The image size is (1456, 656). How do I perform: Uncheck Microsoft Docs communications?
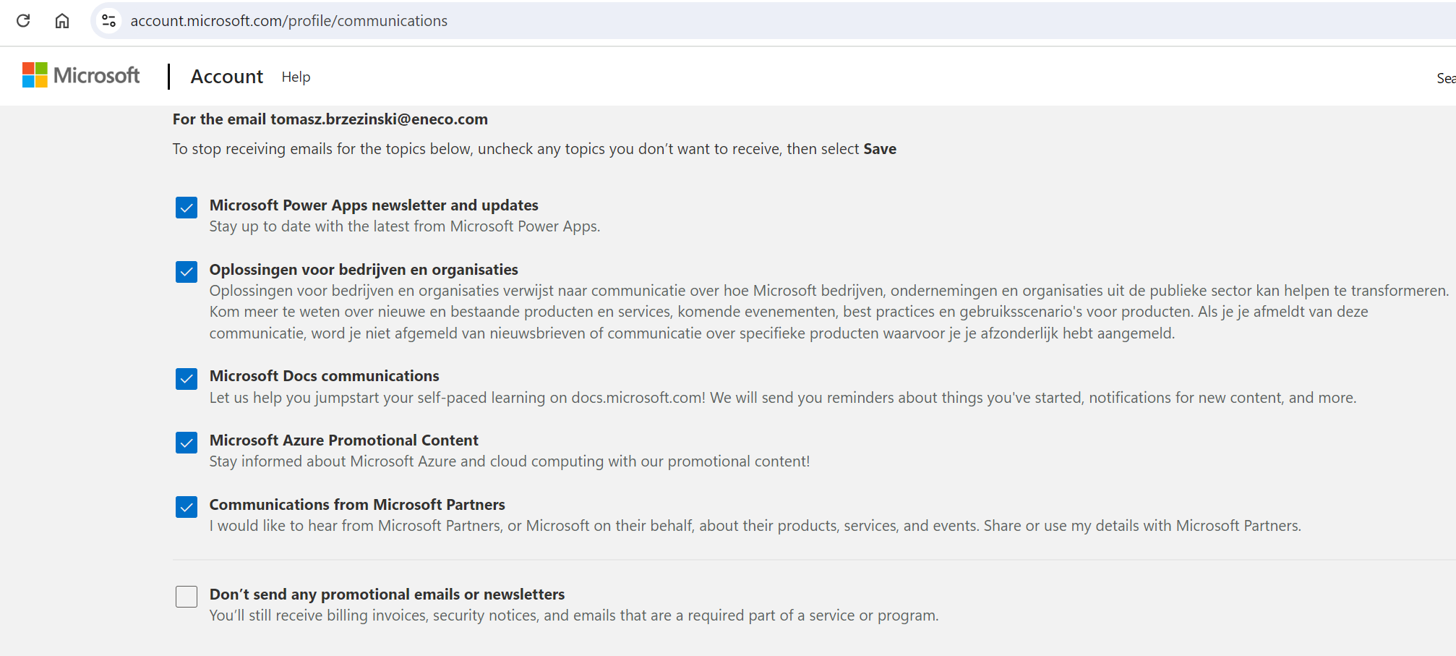pos(187,378)
